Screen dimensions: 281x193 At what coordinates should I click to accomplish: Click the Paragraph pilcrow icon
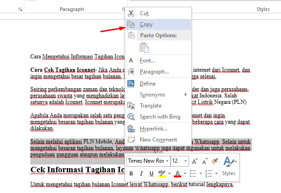tap(131, 72)
